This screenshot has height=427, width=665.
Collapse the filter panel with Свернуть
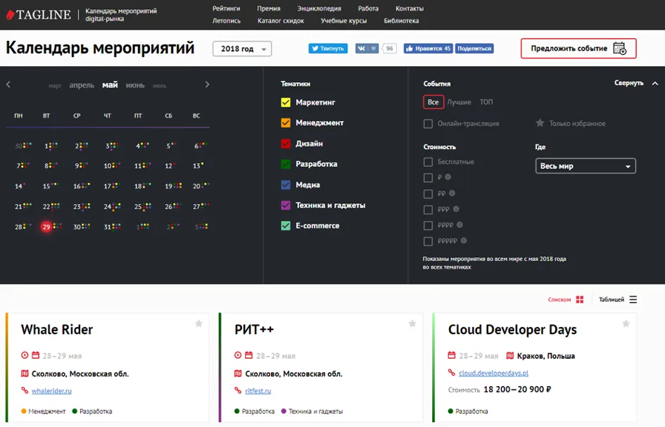pyautogui.click(x=636, y=83)
